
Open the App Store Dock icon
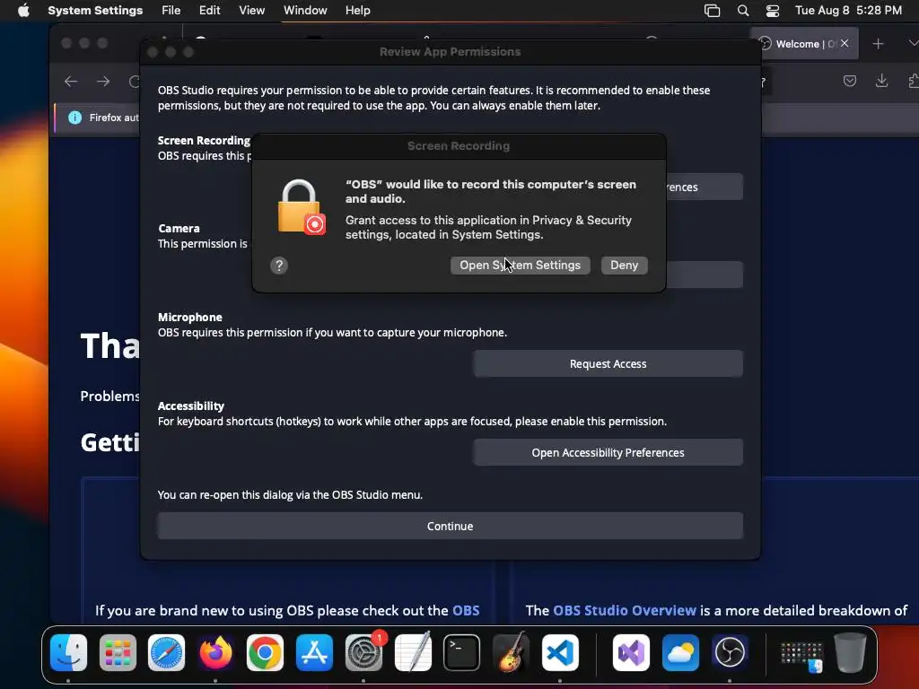(314, 652)
